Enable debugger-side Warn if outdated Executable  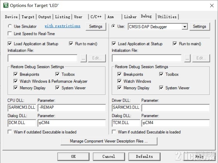pos(114,132)
